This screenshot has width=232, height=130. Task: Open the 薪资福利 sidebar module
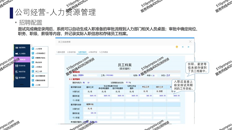(22, 78)
